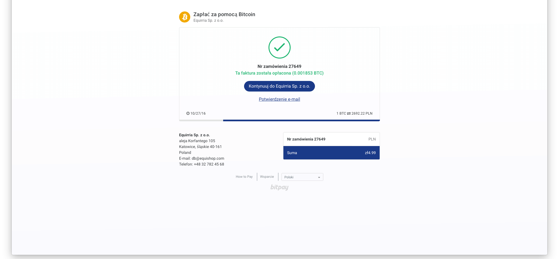Click the db@equishop.com email address
The height and width of the screenshot is (259, 559).
pos(208,158)
